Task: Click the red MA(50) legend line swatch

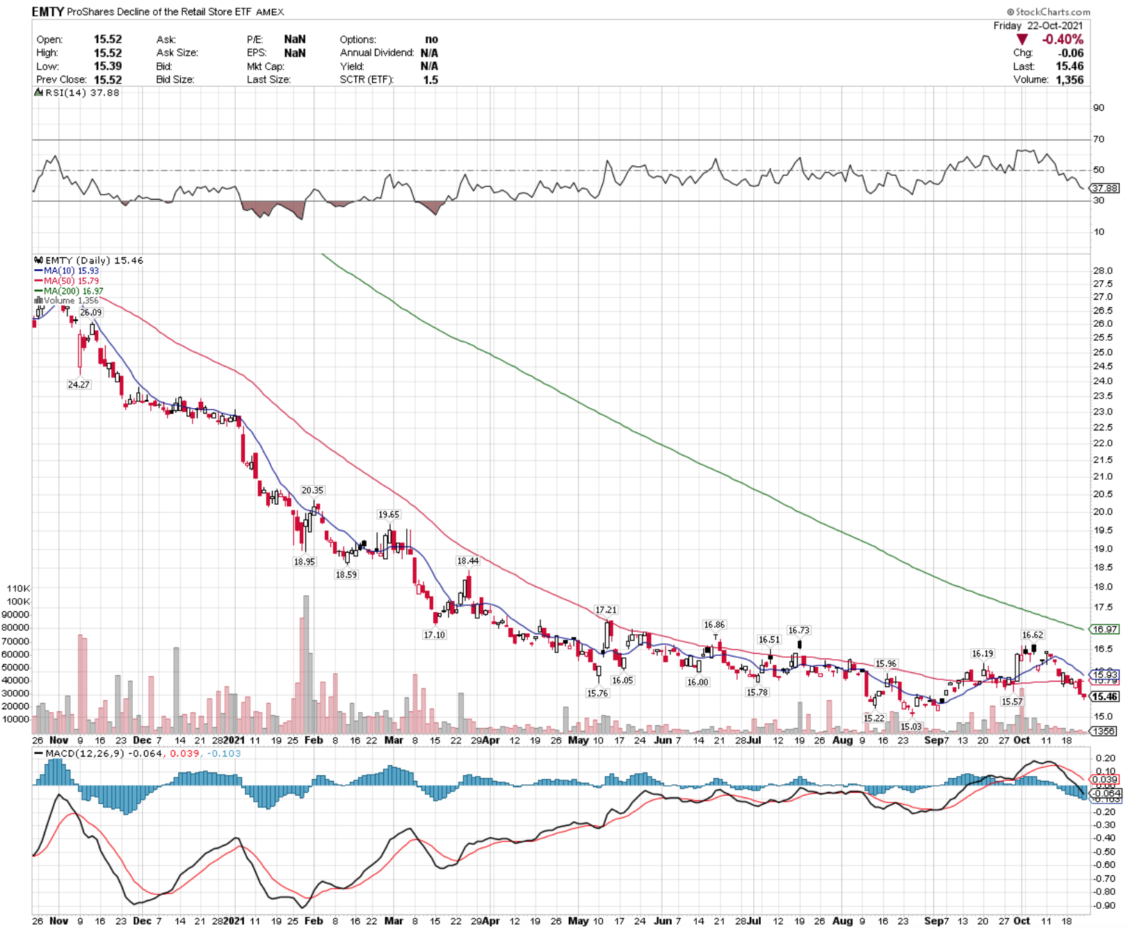Action: (x=38, y=281)
